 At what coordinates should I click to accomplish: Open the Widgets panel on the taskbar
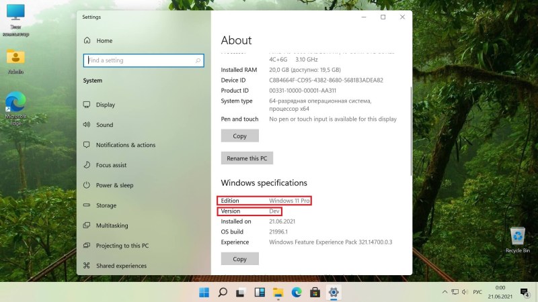(259, 292)
